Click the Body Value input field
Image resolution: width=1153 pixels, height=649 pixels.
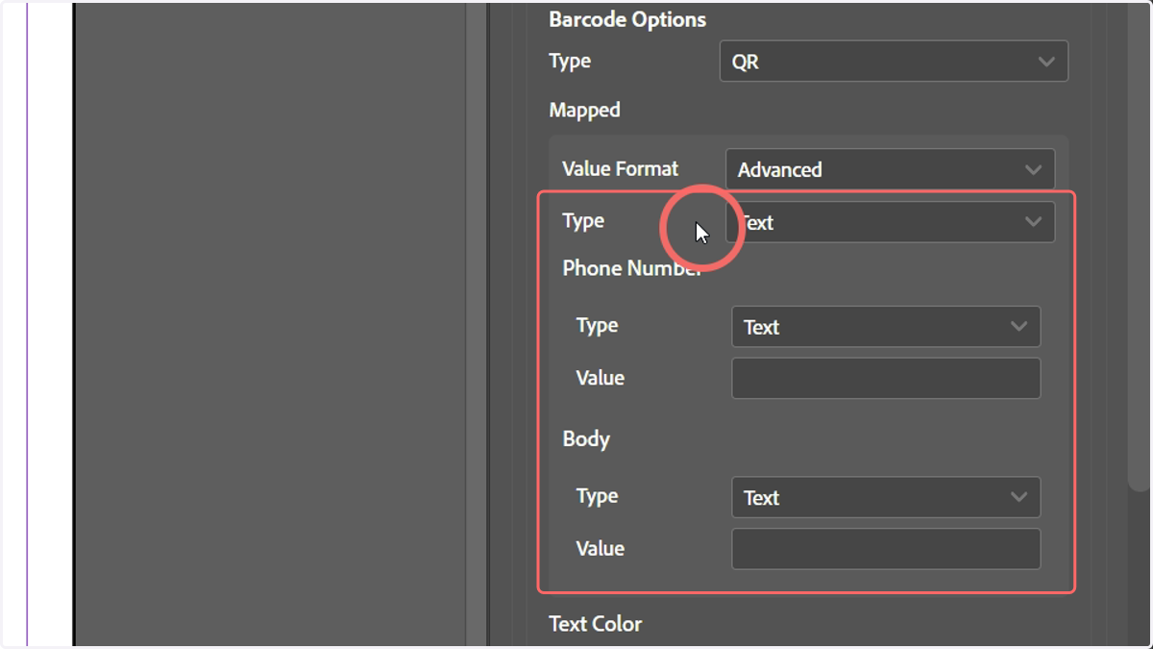[886, 548]
